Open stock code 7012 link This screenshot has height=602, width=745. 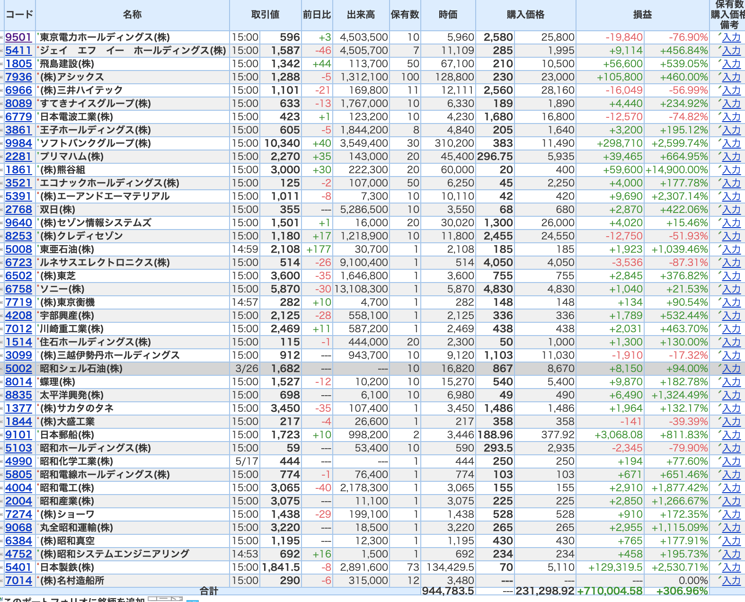tap(18, 329)
